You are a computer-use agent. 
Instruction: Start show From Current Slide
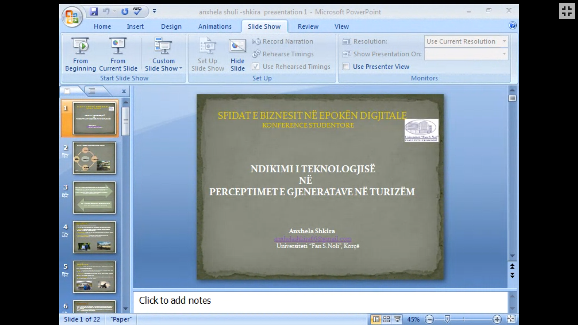[x=118, y=54]
